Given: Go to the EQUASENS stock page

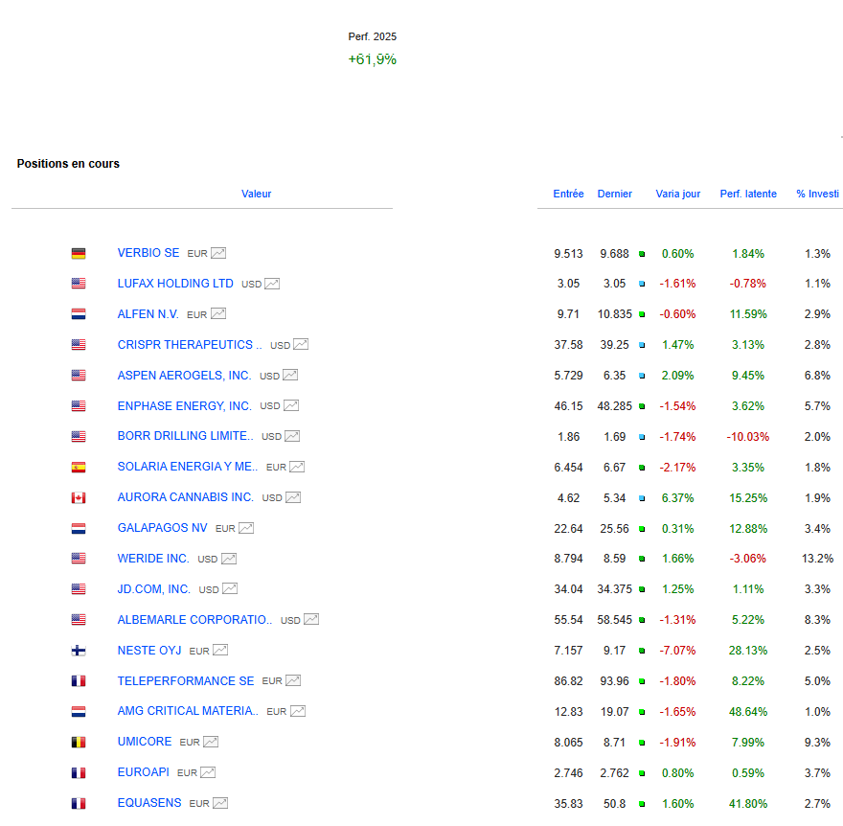Looking at the screenshot, I should (x=149, y=803).
